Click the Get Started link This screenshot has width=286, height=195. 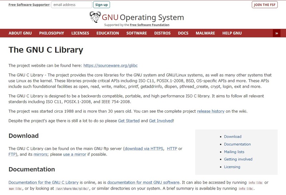129,121
